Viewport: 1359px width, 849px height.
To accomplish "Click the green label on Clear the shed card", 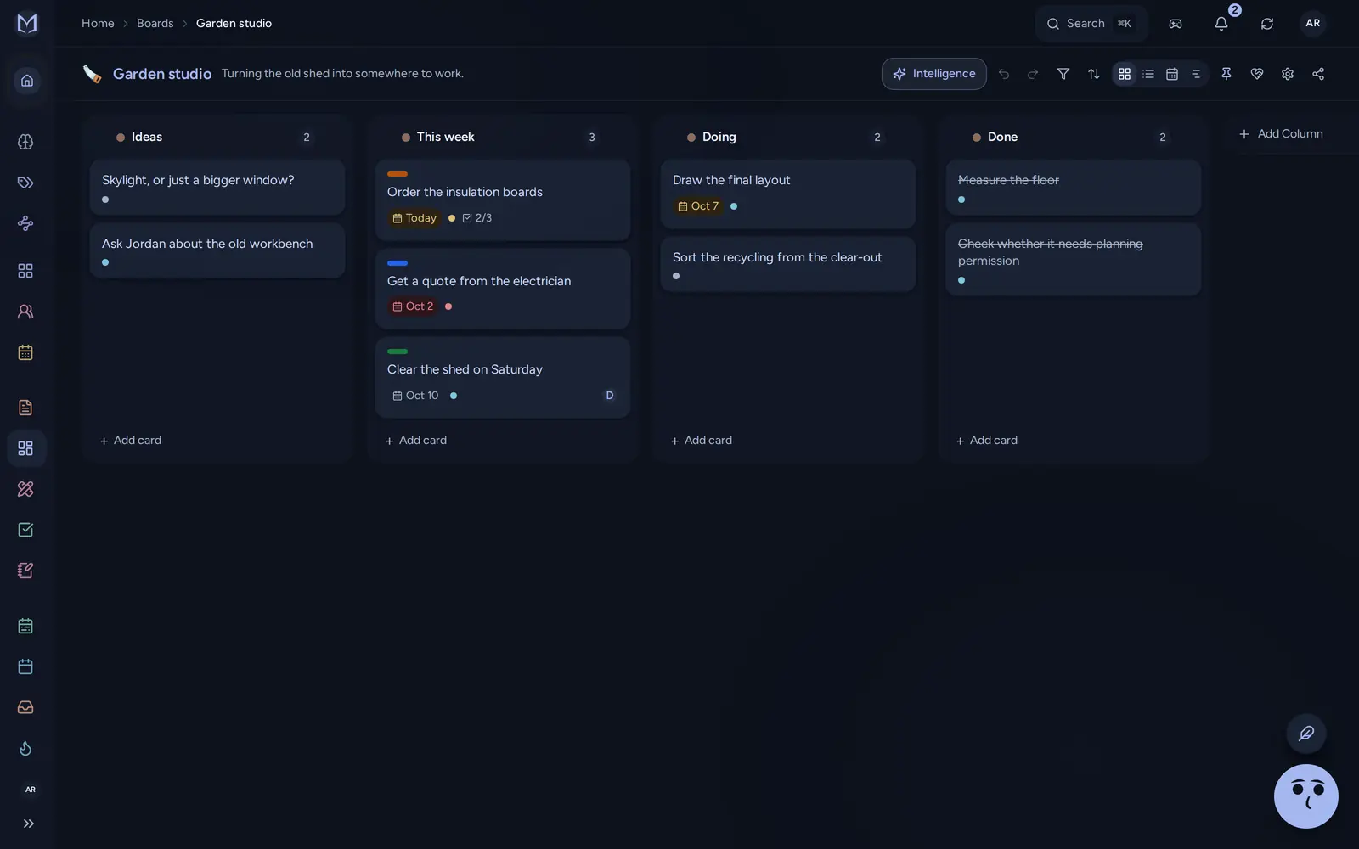I will point(398,351).
